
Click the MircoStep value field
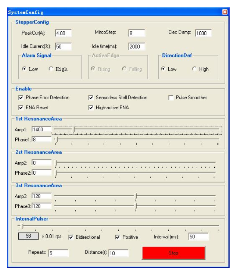tap(136, 33)
